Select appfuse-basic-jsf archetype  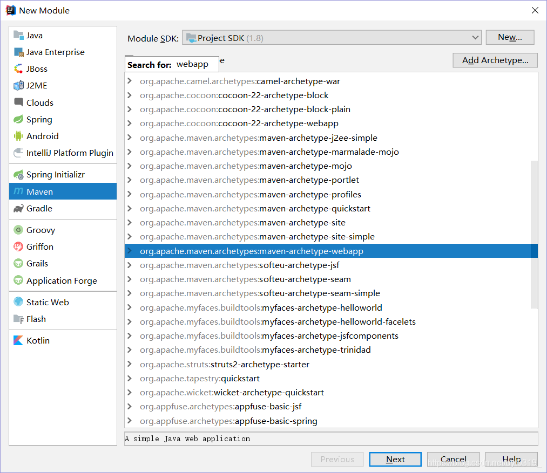[220, 407]
